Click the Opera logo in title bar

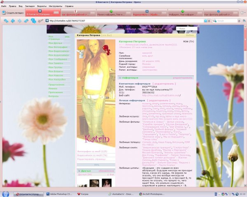2,2
